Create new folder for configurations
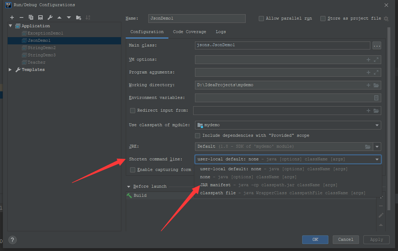The height and width of the screenshot is (251, 398). (78, 17)
